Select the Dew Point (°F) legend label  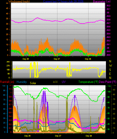[x=107, y=82]
